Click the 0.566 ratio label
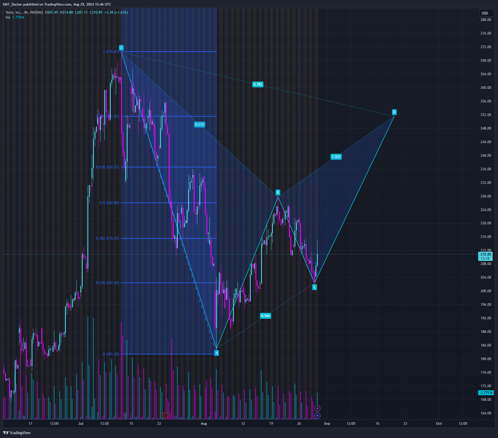Viewport: 498px width, 438px height. pos(266,316)
